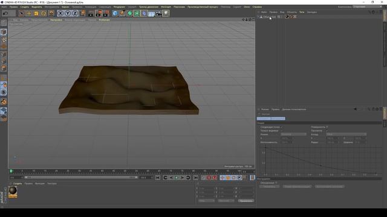The height and width of the screenshot is (217, 387).
Task: Add a light object
Action: [x=166, y=13]
